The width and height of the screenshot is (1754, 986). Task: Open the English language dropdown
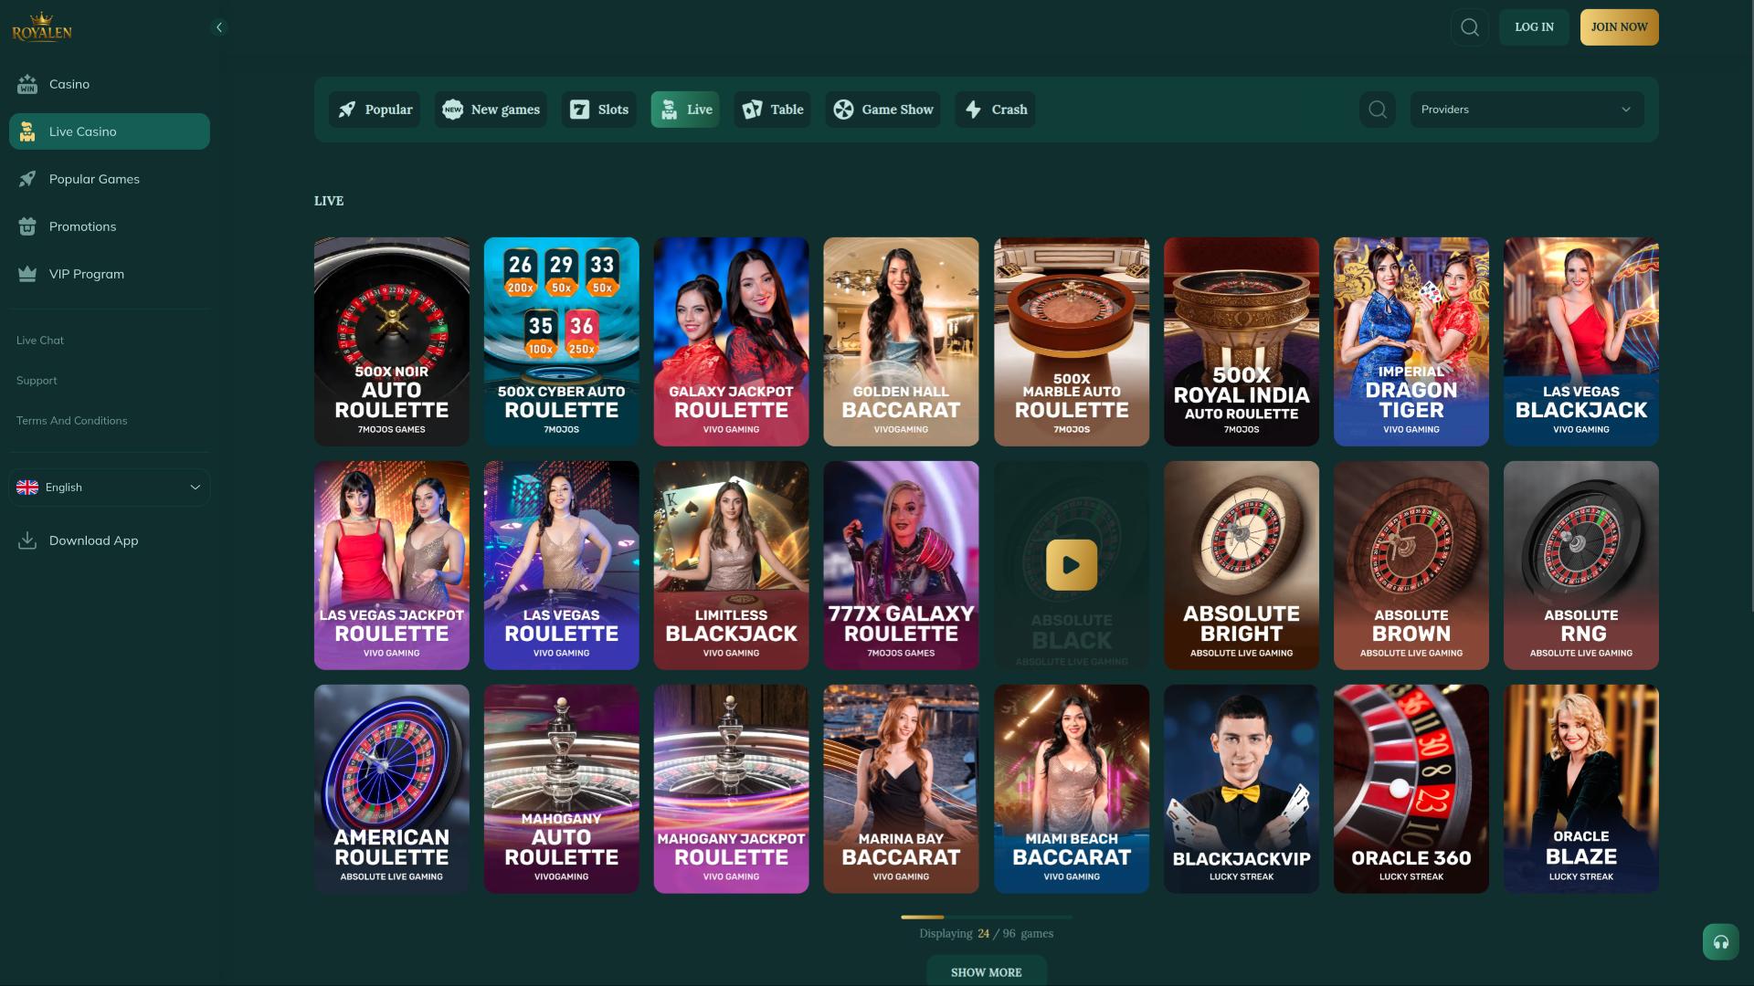click(110, 488)
